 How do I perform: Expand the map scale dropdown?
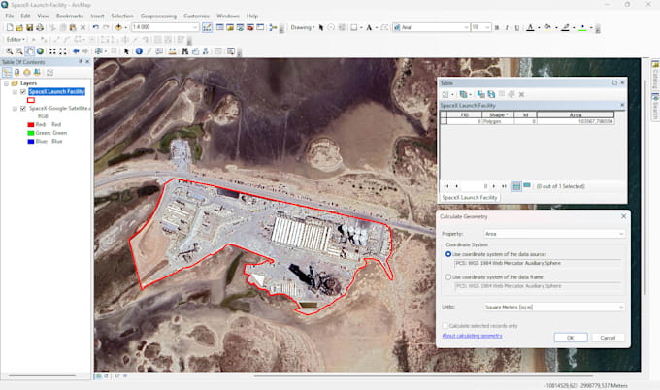tap(195, 27)
